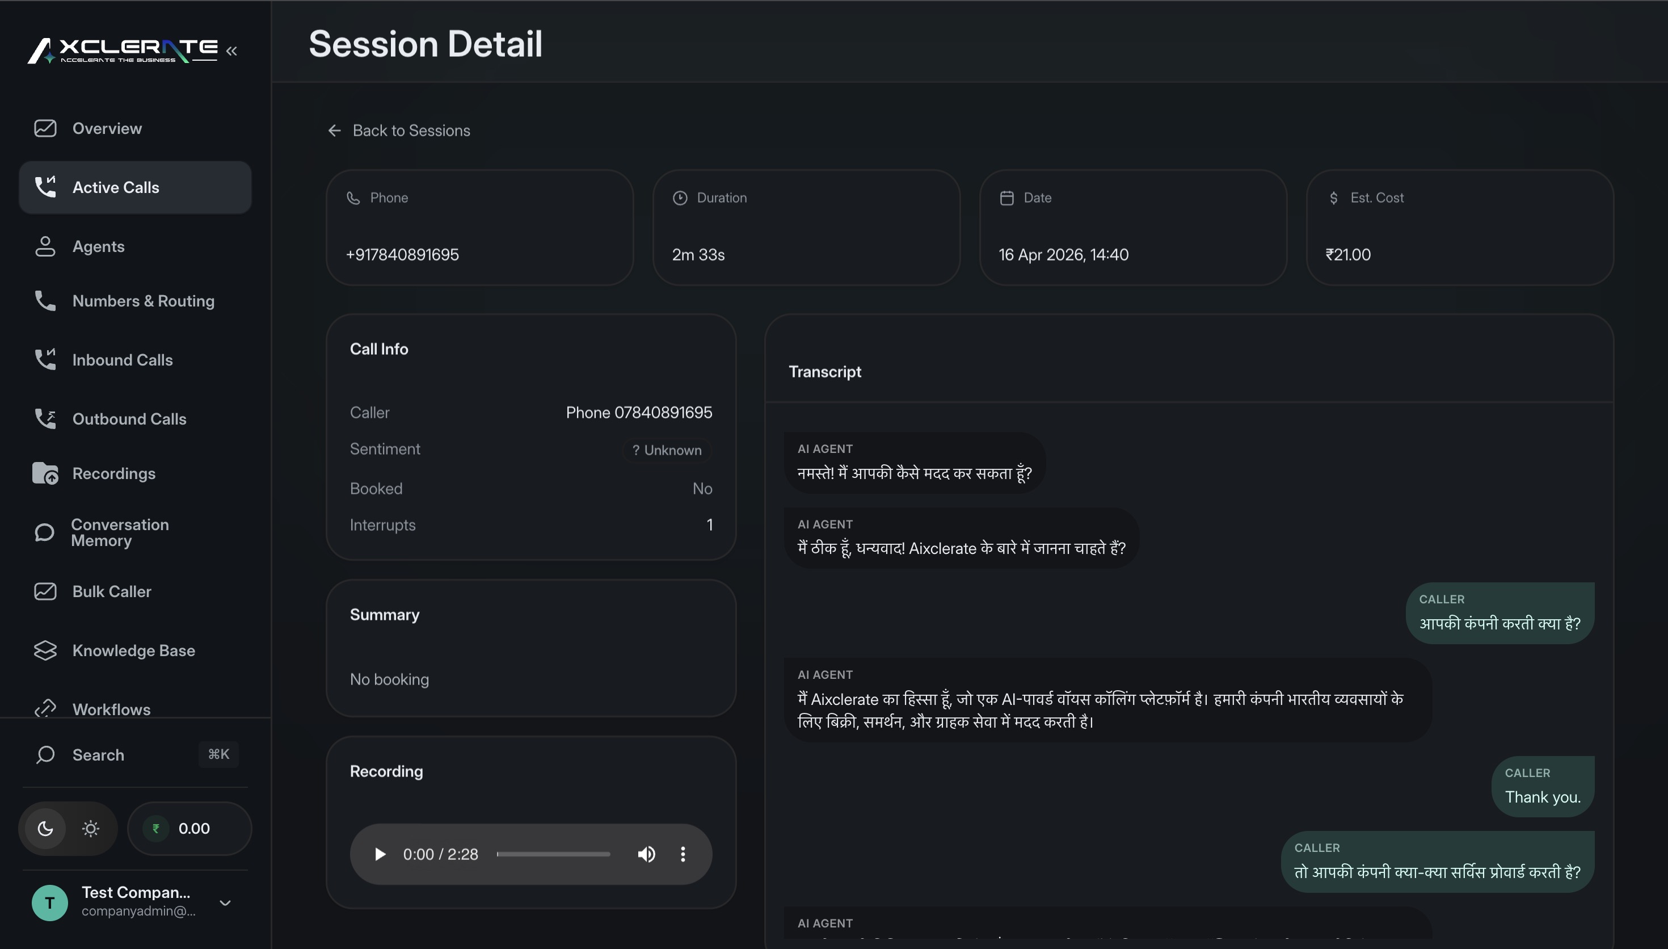Open Conversation Memory icon
Screen dimensions: 1668x949
(x=44, y=532)
